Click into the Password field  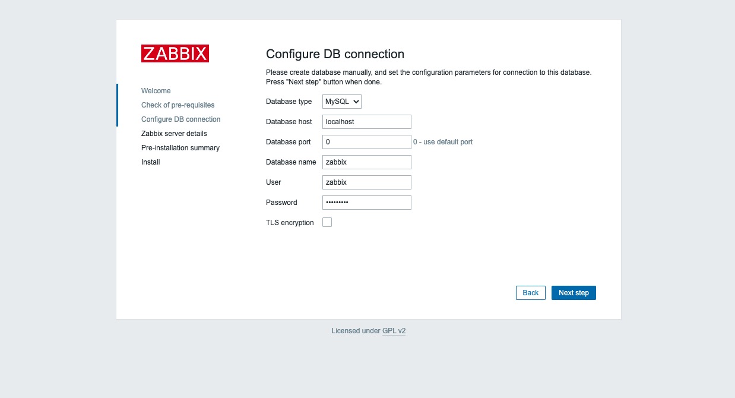pos(367,203)
